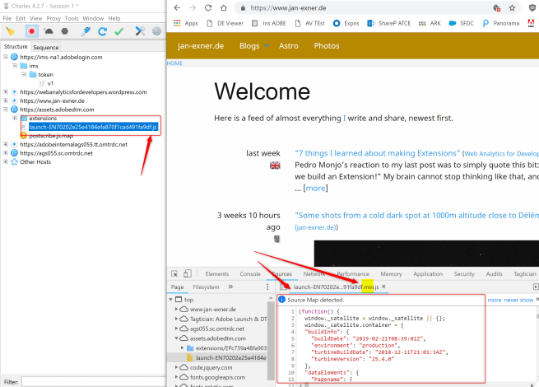The image size is (539, 387).
Task: Click the compose pen icon in Charles
Action: tap(86, 31)
